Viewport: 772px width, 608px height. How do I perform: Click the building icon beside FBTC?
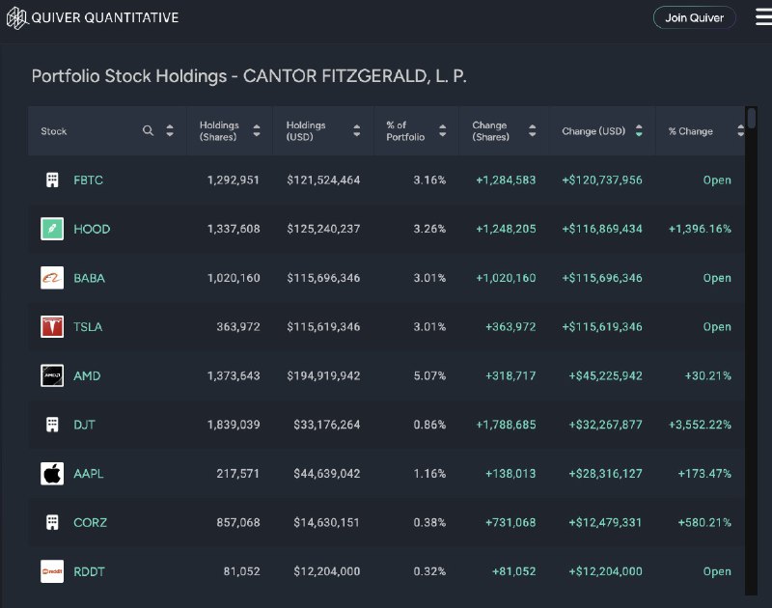(x=52, y=180)
